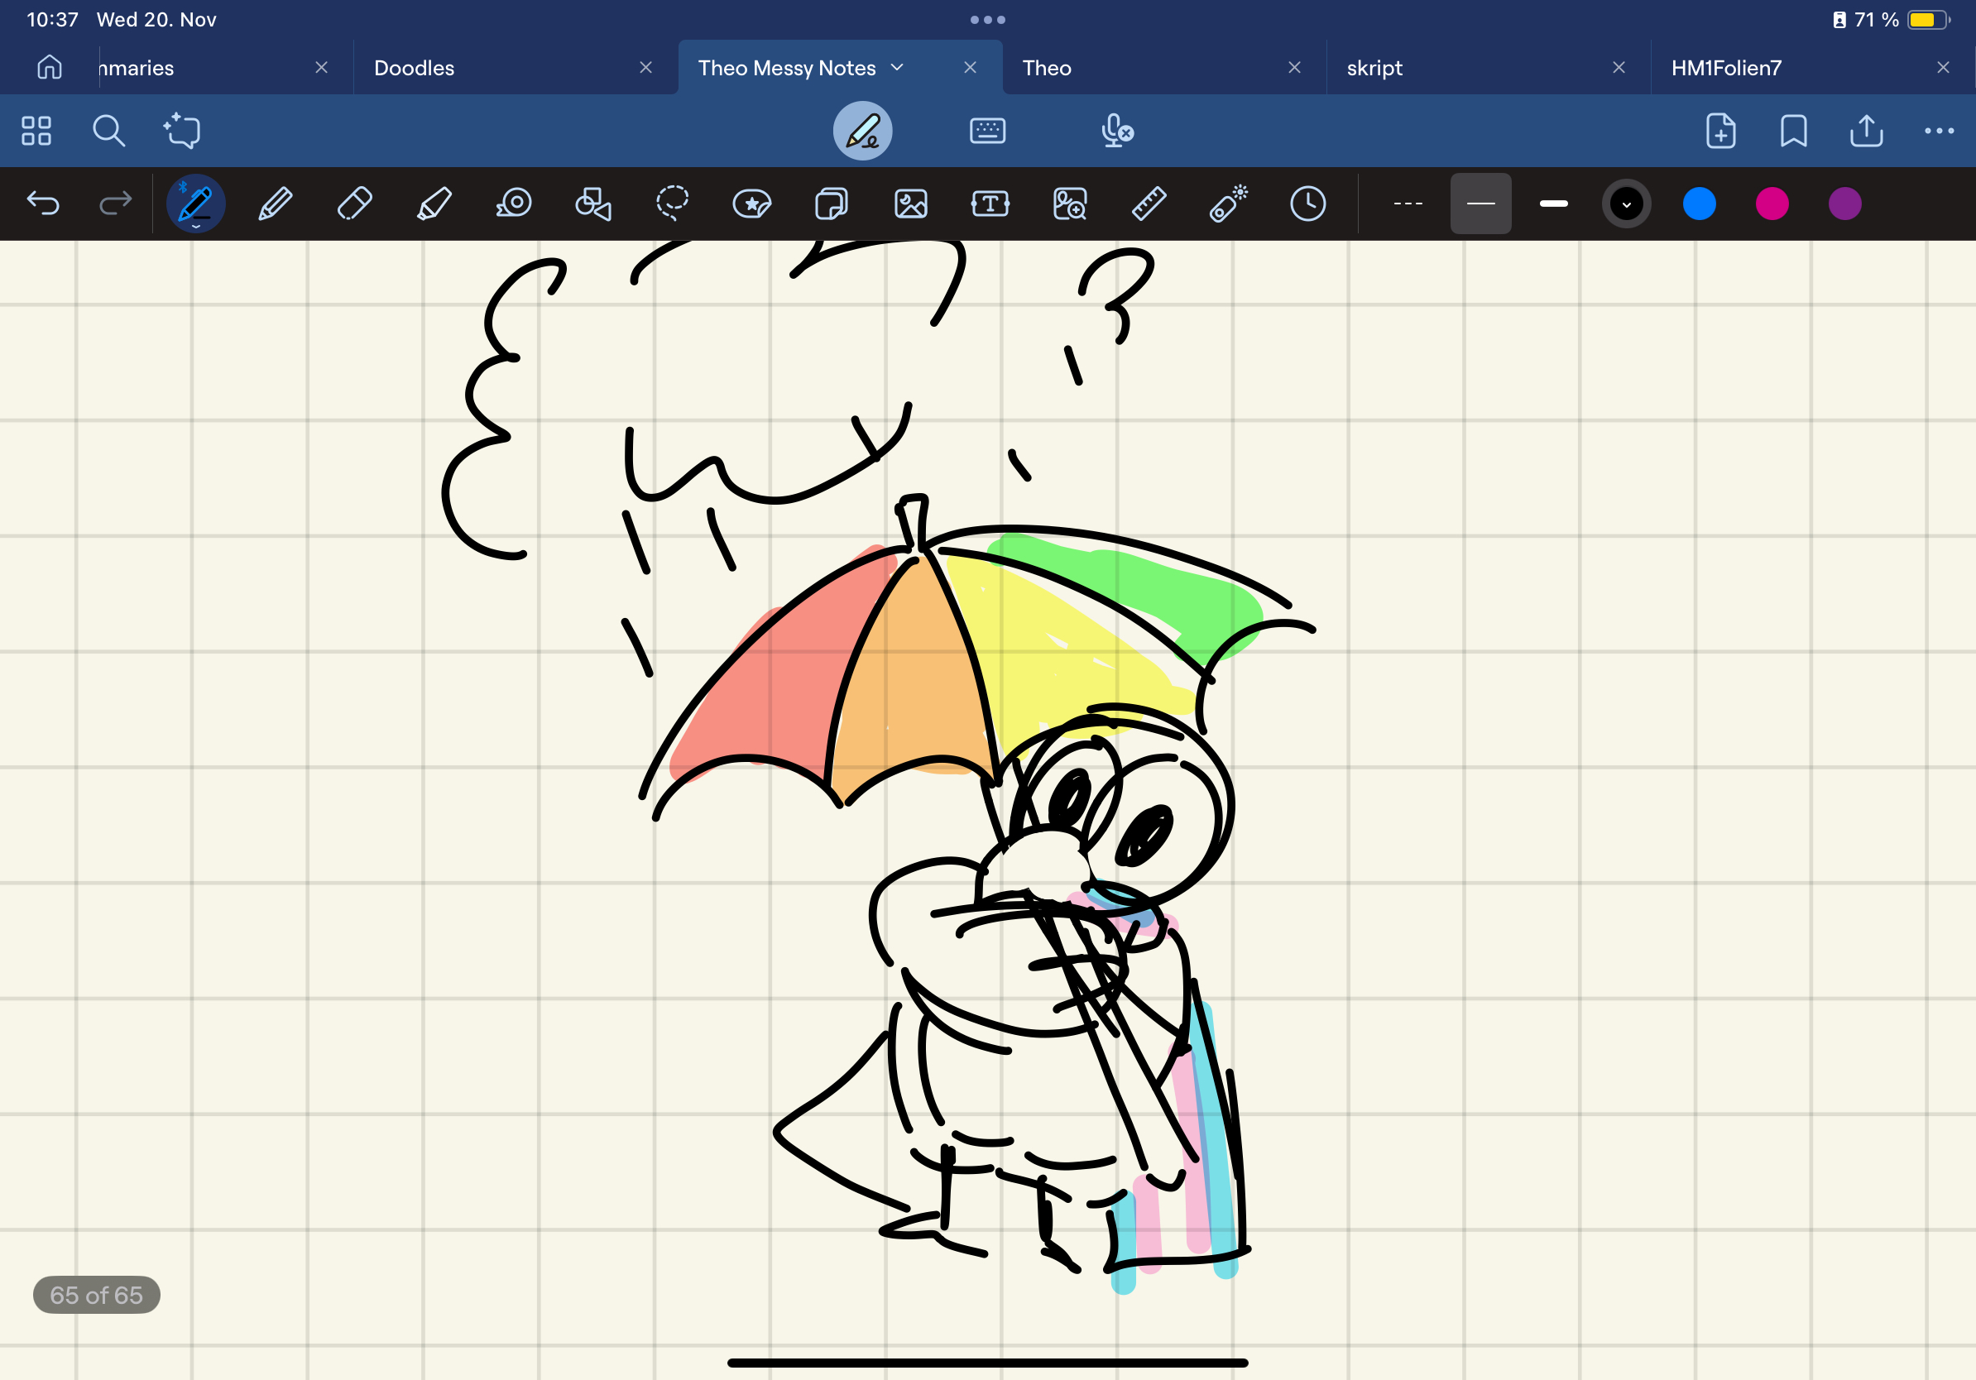This screenshot has height=1380, width=1976.
Task: Select the thick stroke width
Action: (1553, 204)
